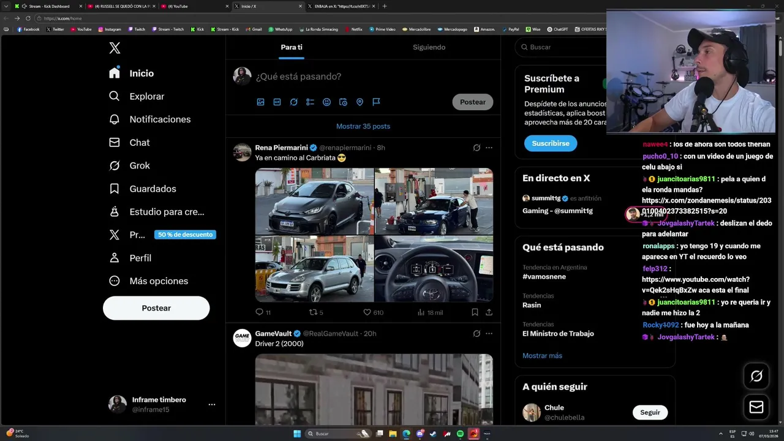Add location icon in the composer
Screen dimensions: 784x441
pyautogui.click(x=360, y=102)
